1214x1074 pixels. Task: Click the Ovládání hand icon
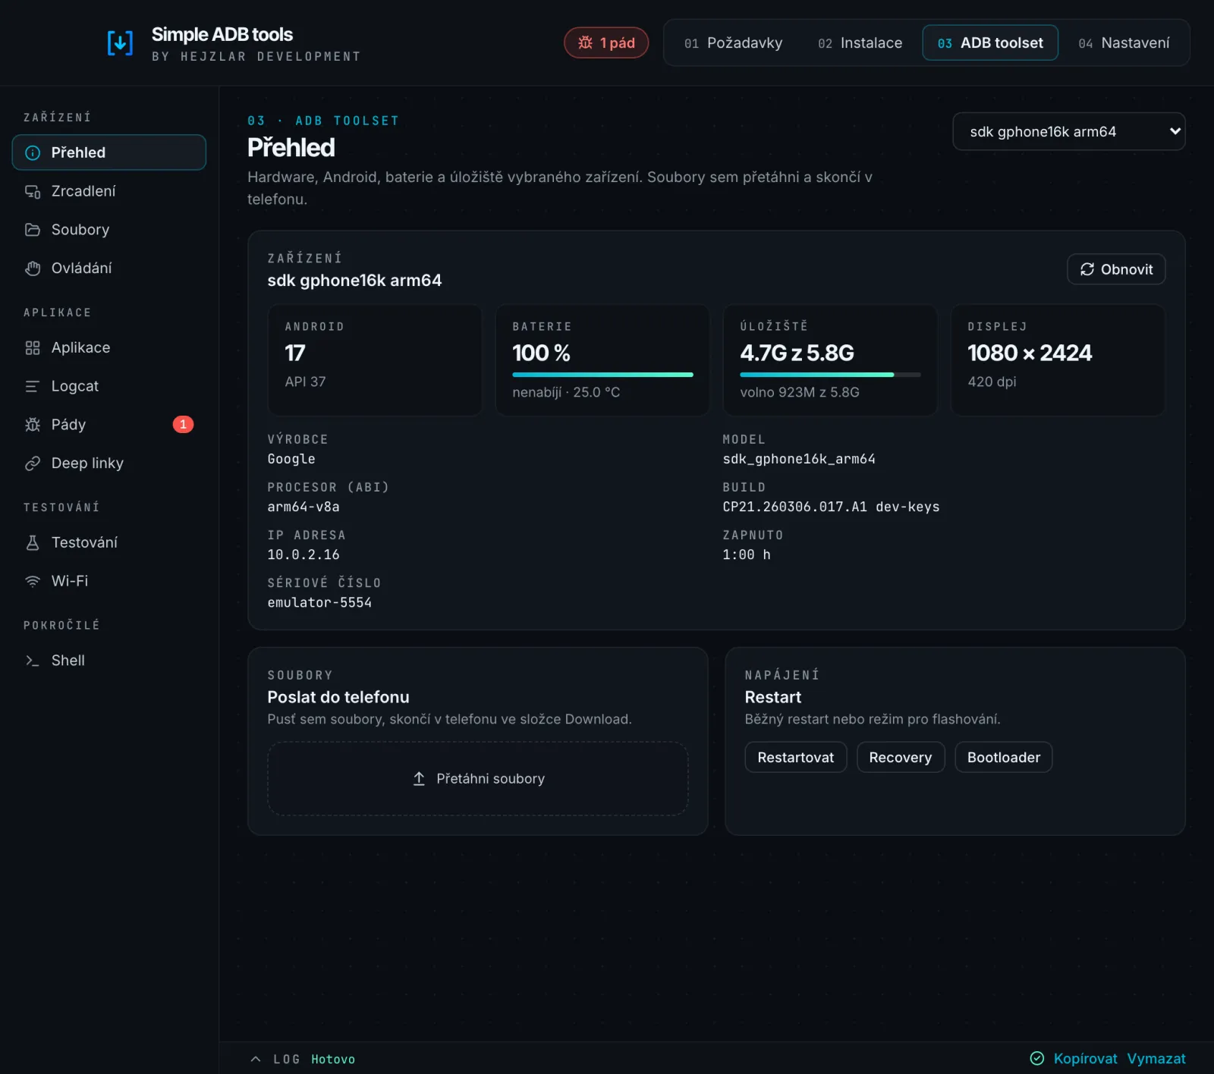click(x=33, y=268)
